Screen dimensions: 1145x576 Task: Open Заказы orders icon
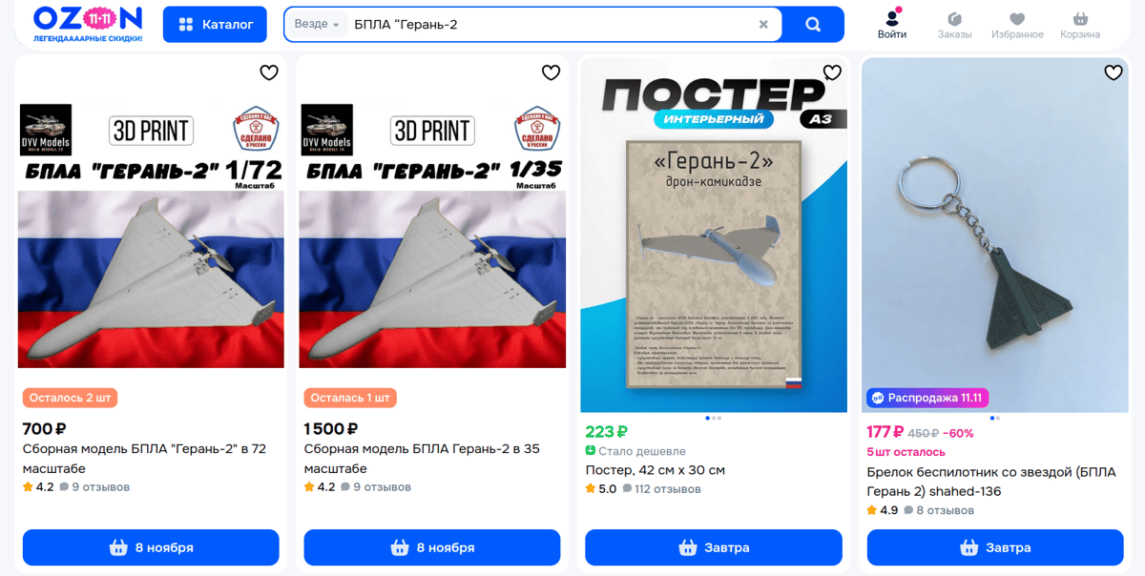pos(954,25)
